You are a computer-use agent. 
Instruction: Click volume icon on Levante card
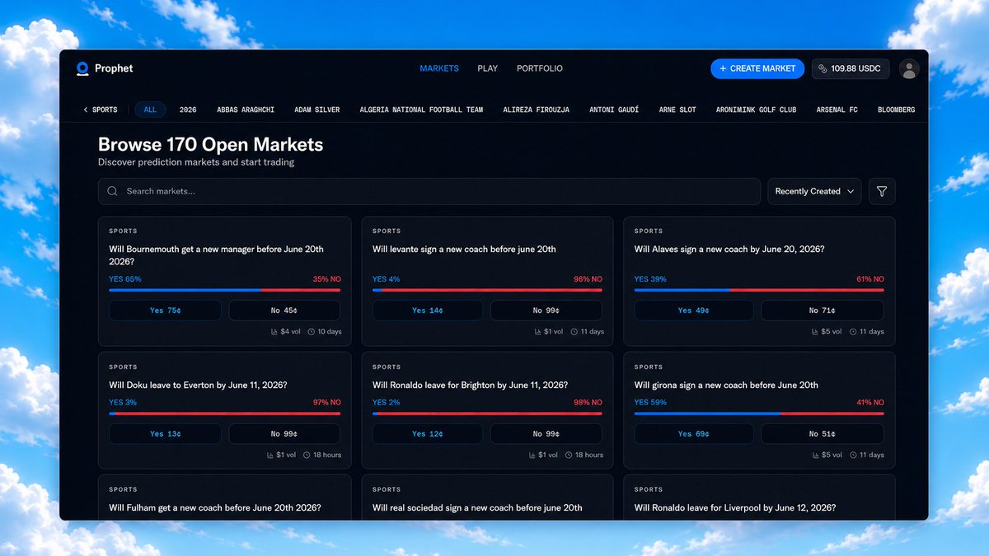tap(536, 332)
